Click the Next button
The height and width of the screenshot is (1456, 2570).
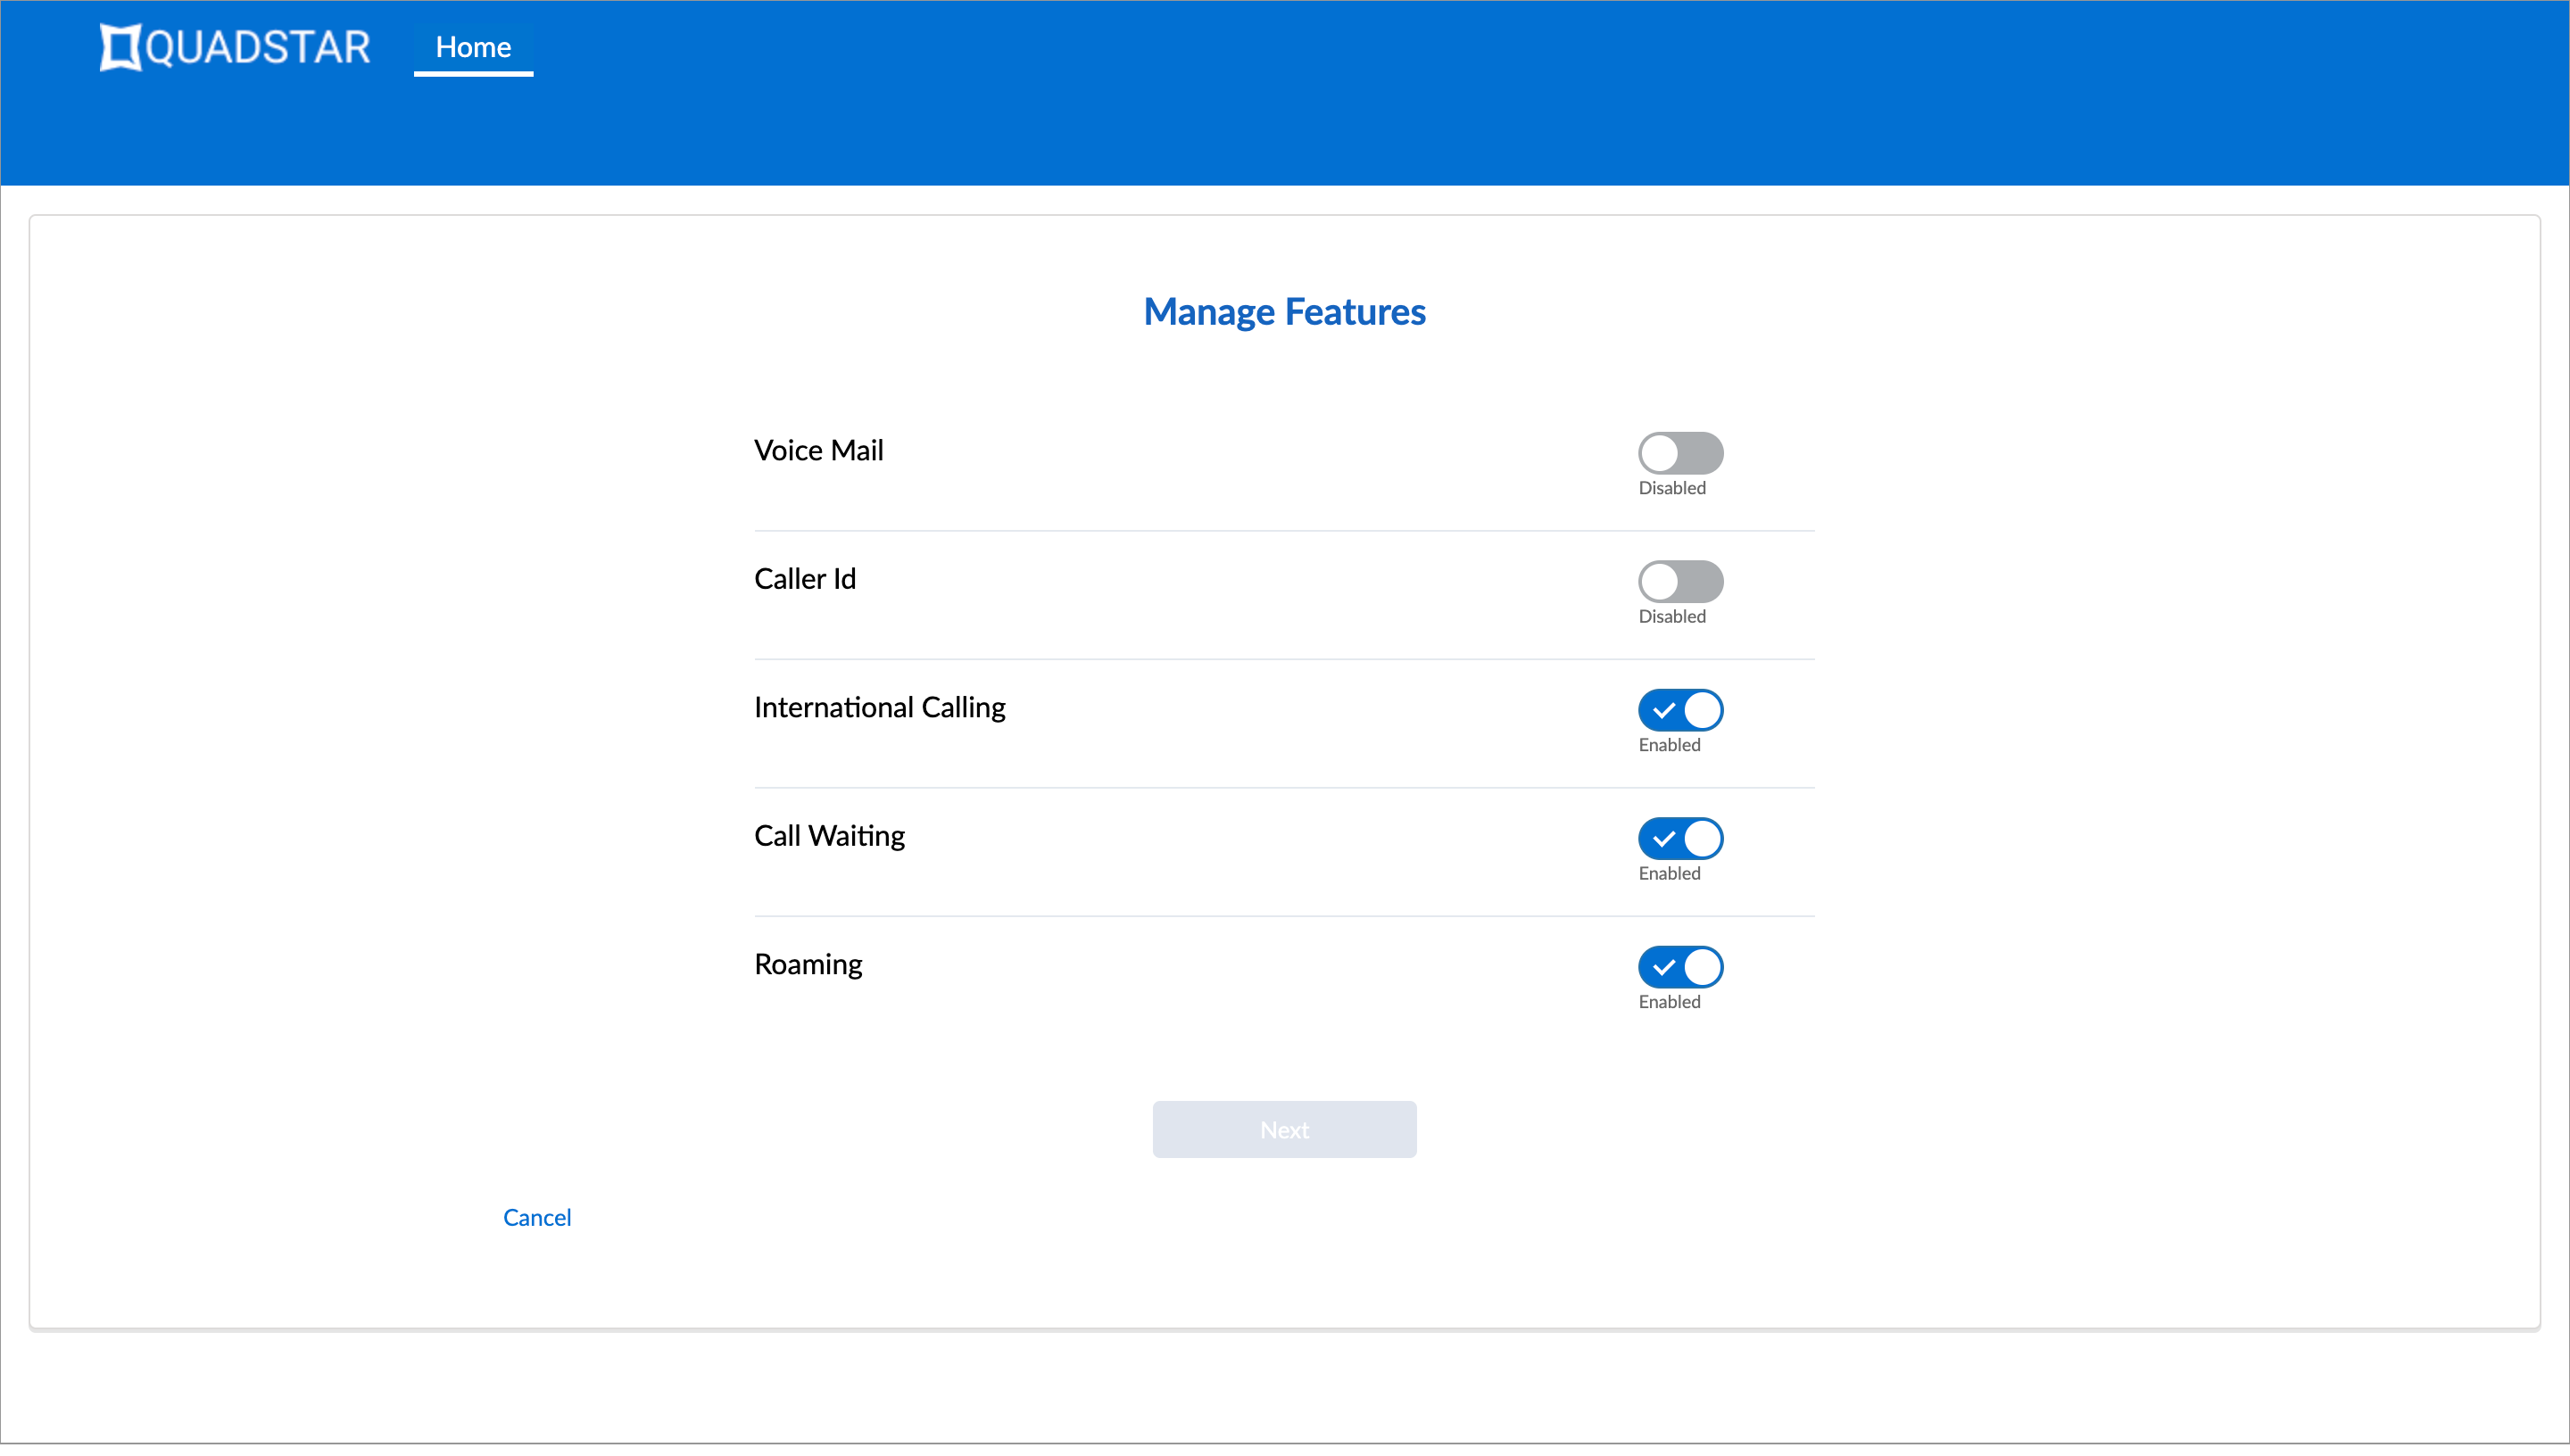point(1284,1129)
